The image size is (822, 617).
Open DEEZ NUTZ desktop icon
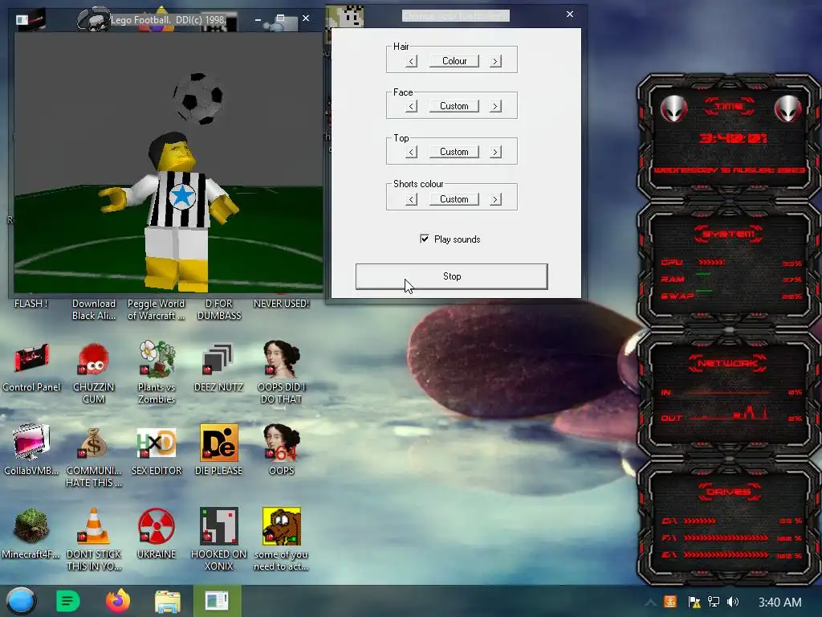point(218,367)
